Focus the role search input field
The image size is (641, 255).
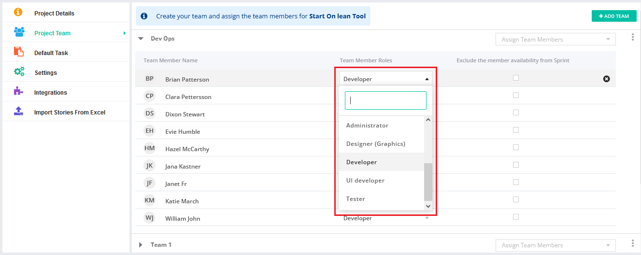point(385,100)
